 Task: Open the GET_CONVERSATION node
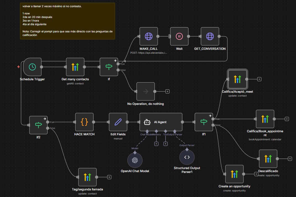[210, 36]
